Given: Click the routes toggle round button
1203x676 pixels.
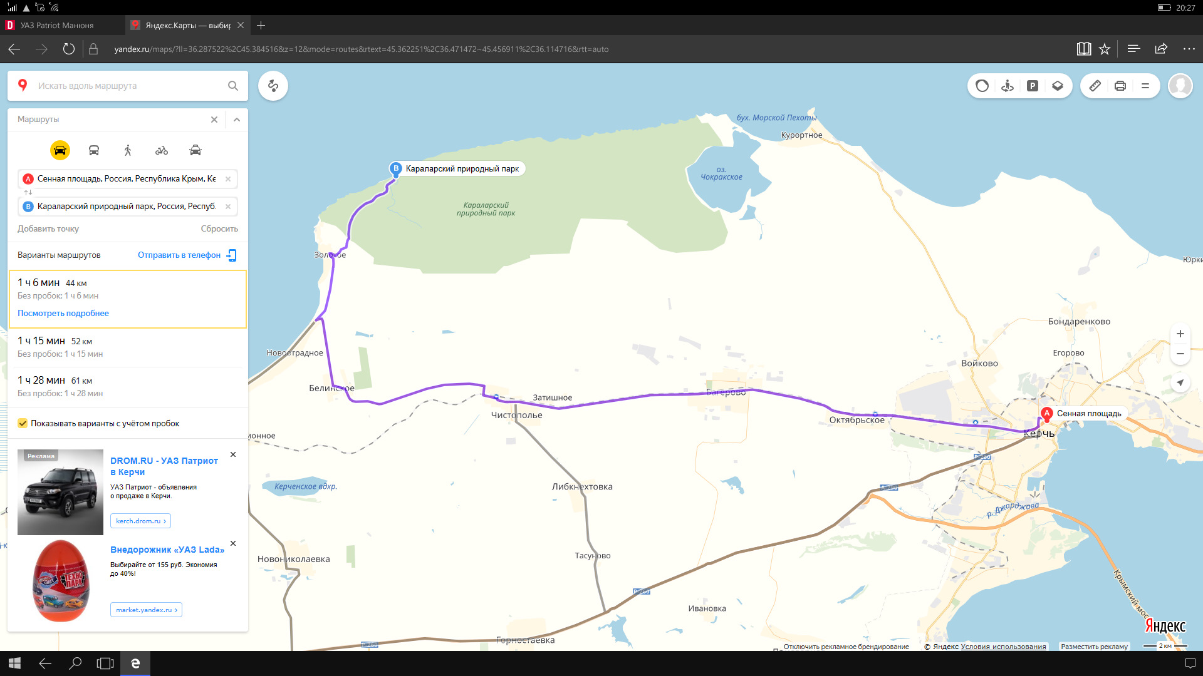Looking at the screenshot, I should [x=273, y=86].
